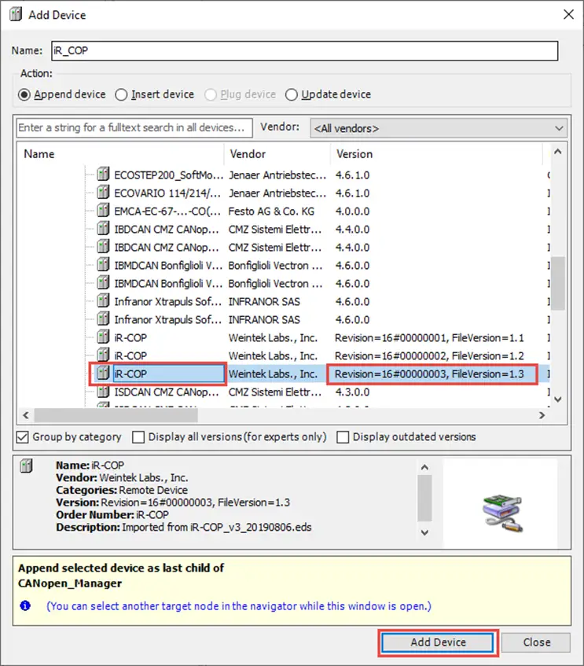584x666 pixels.
Task: Click version '4.3.0.0' of ISDCAN row
Action: 353,392
